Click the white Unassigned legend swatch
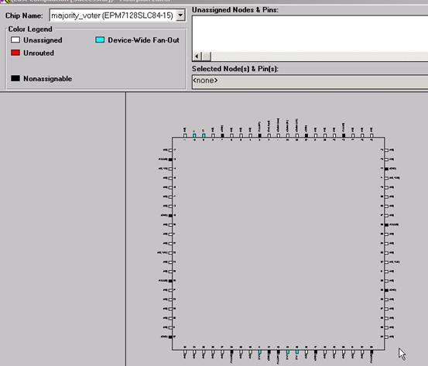The width and height of the screenshot is (428, 366). coord(15,39)
